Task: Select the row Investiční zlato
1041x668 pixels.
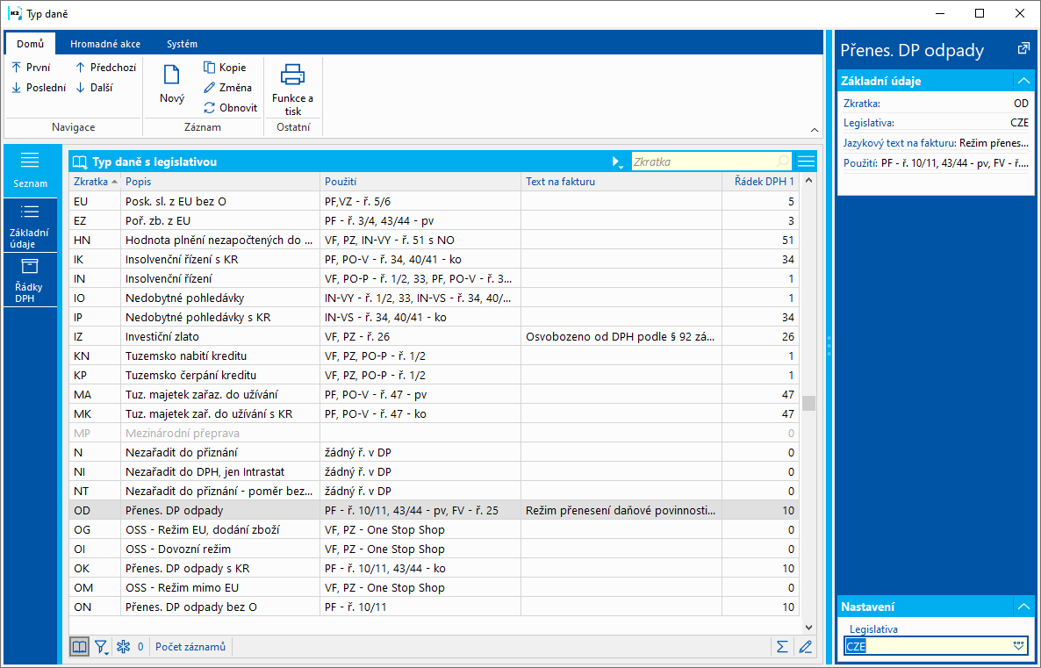Action: [x=434, y=337]
